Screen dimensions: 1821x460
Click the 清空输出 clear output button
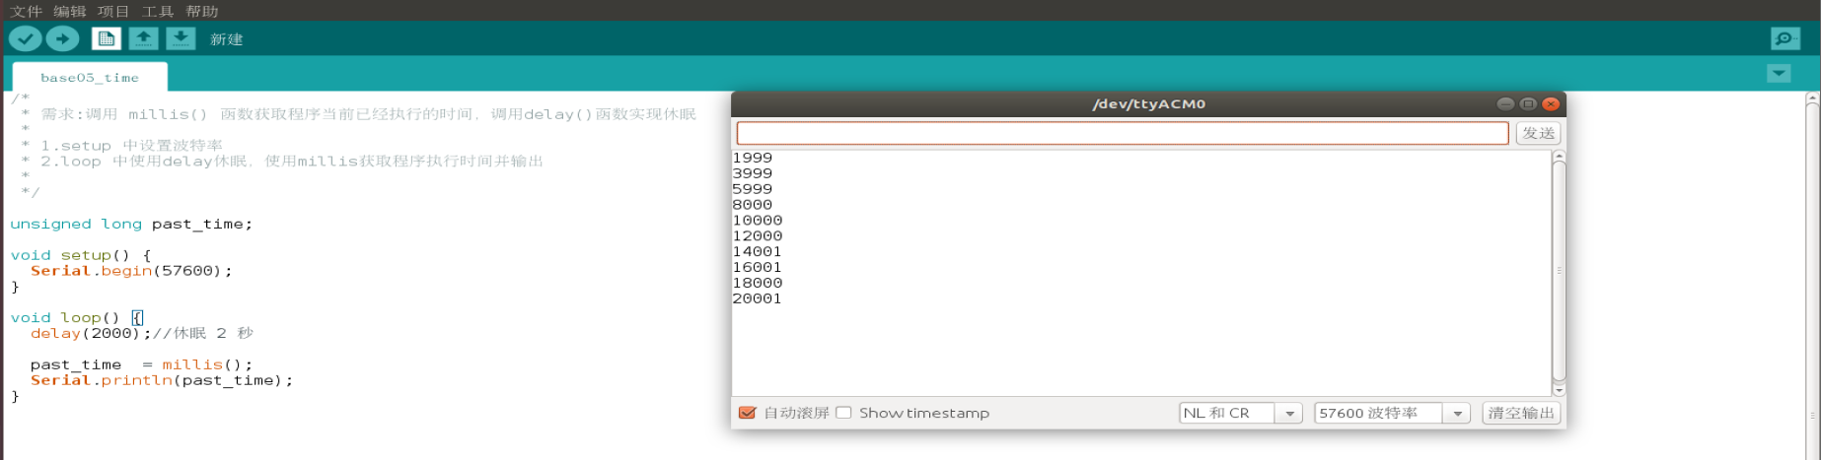(x=1521, y=414)
